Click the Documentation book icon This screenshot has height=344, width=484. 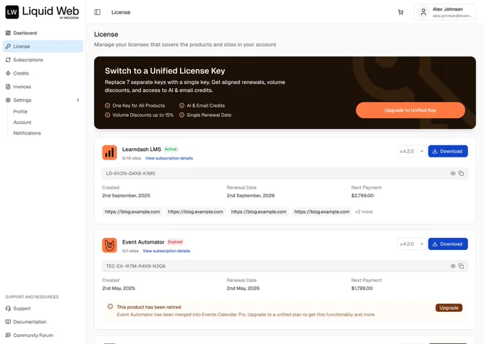[8, 322]
